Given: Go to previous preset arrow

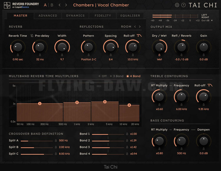Looking at the screenshot, I should (x=60, y=5).
